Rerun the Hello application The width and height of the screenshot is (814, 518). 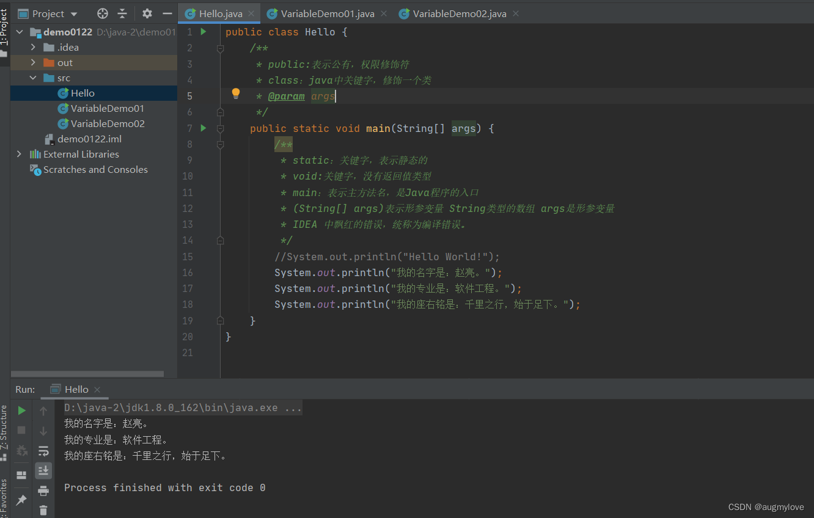click(21, 410)
